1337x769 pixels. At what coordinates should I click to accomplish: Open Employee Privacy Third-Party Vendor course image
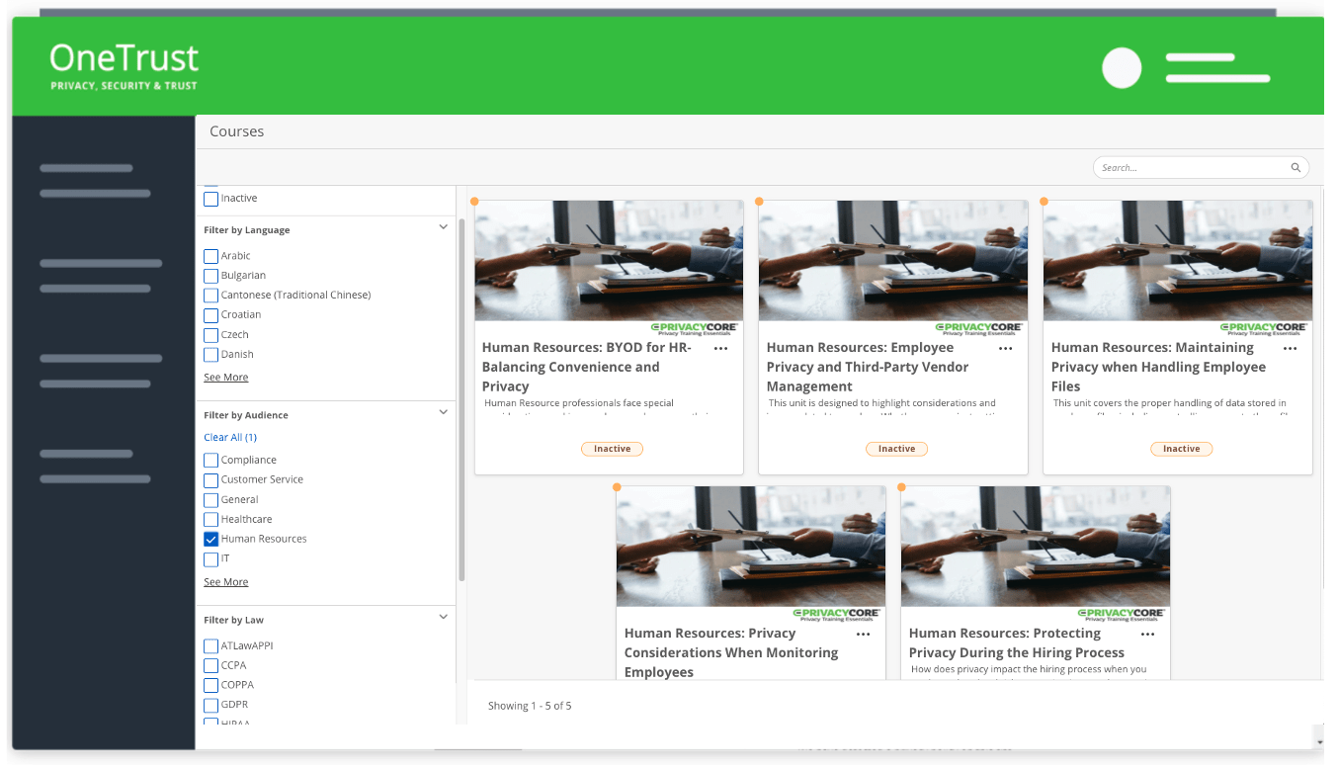coord(893,261)
